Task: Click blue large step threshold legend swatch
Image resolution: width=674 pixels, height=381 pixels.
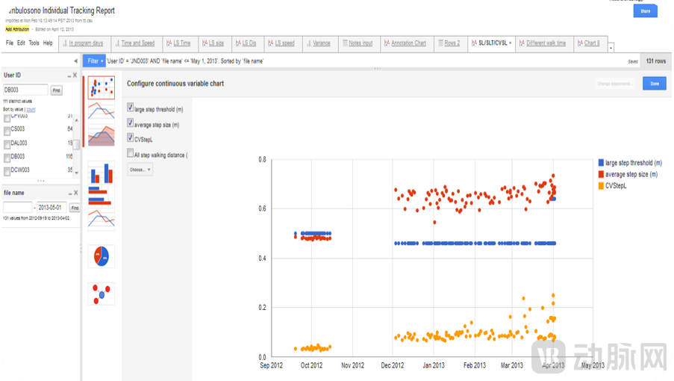Action: coord(601,163)
